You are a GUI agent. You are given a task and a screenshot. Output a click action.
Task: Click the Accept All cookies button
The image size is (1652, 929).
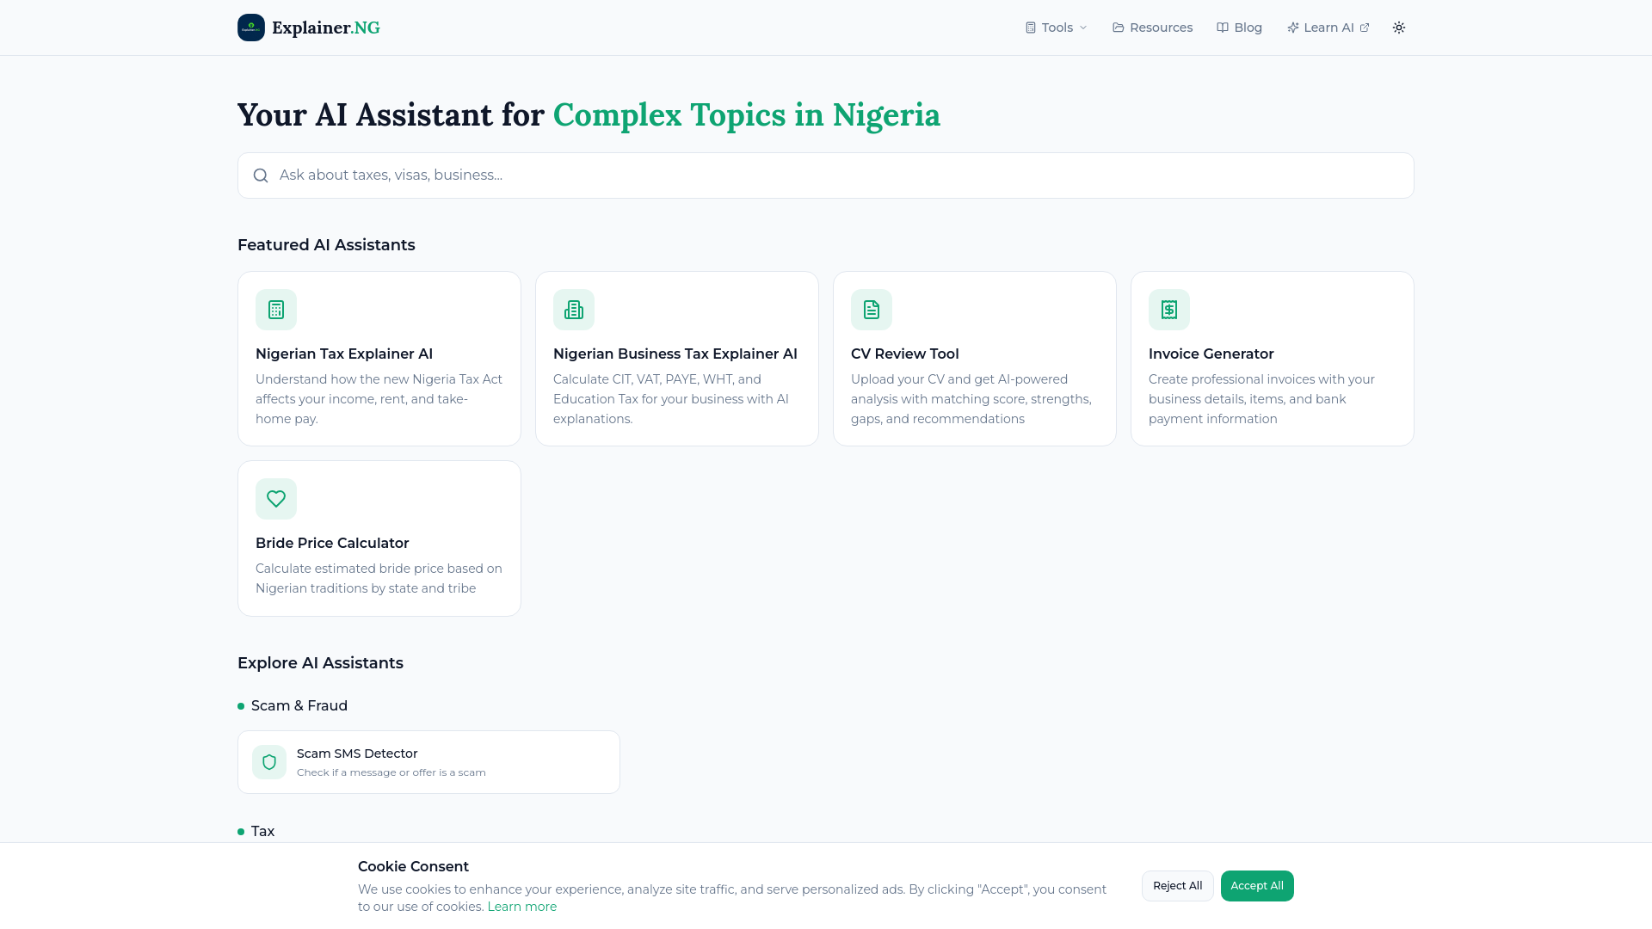[1256, 885]
